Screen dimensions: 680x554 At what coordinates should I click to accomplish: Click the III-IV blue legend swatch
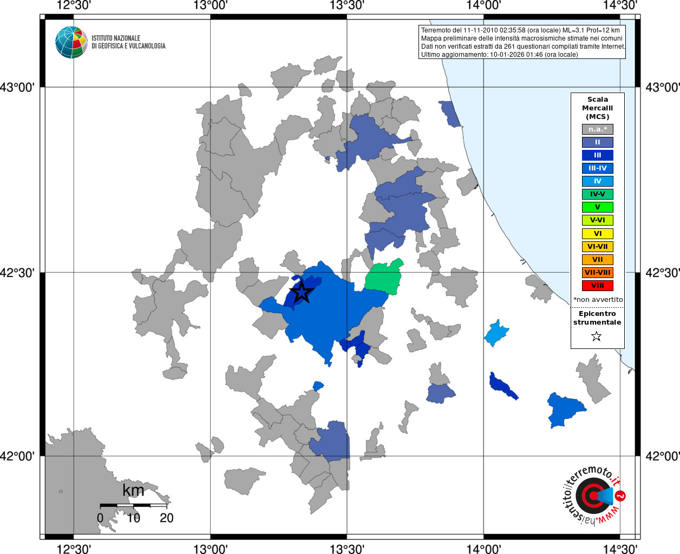point(598,168)
